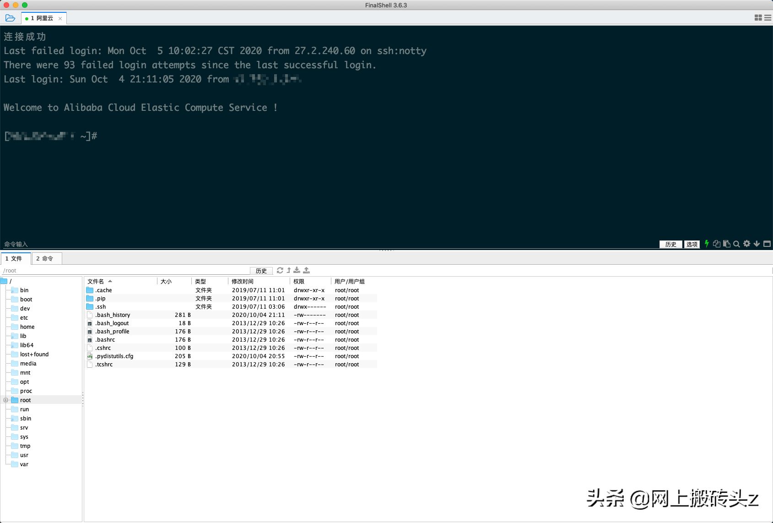This screenshot has width=773, height=523.
Task: Select the sbin folder in tree
Action: (x=26, y=418)
